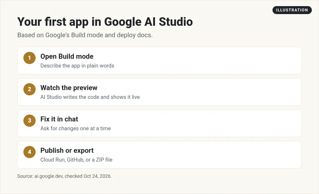
Task: Click the number 1 circle badge
Action: [30, 58]
